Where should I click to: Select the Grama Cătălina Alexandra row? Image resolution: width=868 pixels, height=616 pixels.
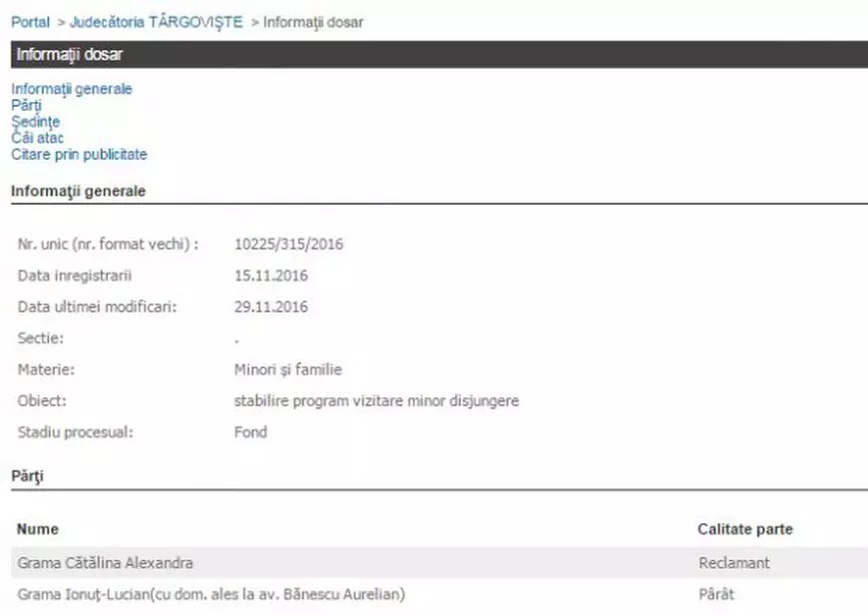105,563
